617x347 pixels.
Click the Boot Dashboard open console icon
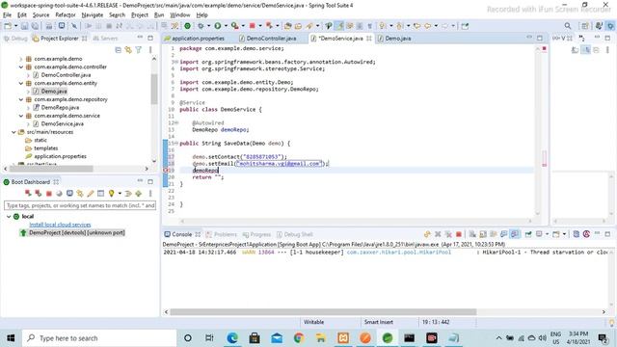click(x=69, y=193)
